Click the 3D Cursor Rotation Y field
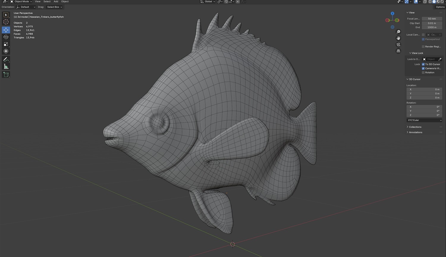This screenshot has height=257, width=446. (x=424, y=111)
